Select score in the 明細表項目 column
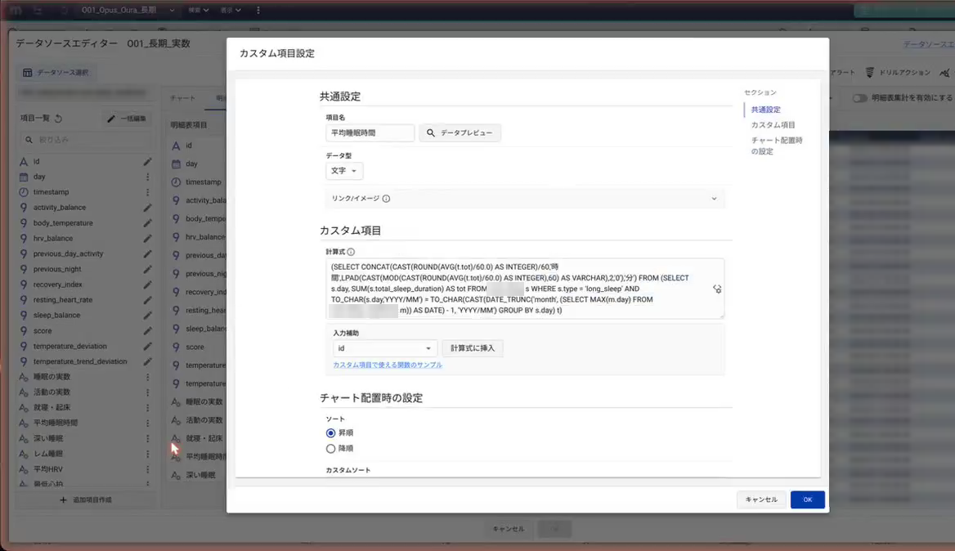 point(195,347)
